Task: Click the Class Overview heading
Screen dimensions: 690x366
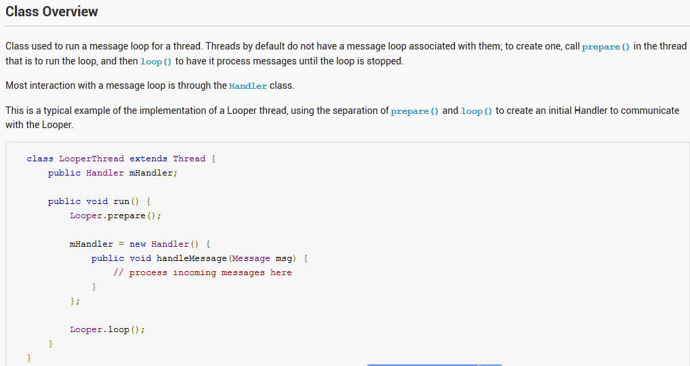Action: (x=52, y=12)
